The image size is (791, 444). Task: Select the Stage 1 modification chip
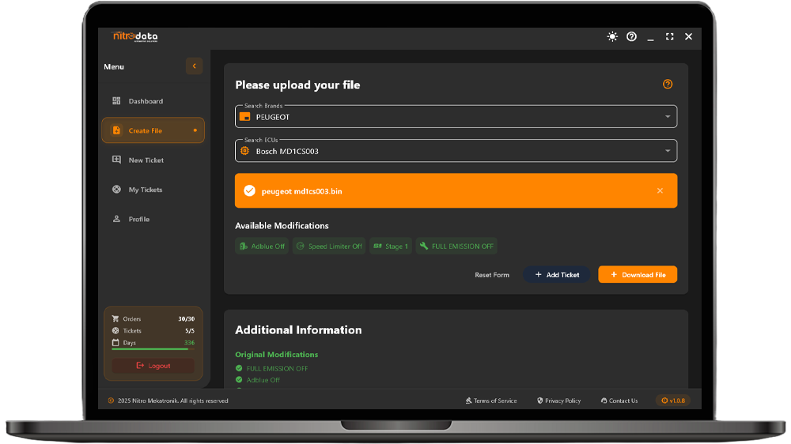tap(391, 246)
